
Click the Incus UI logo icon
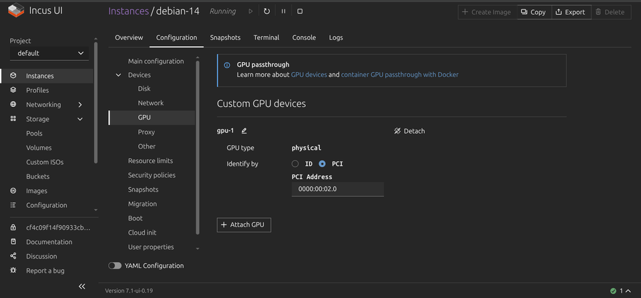coord(16,10)
